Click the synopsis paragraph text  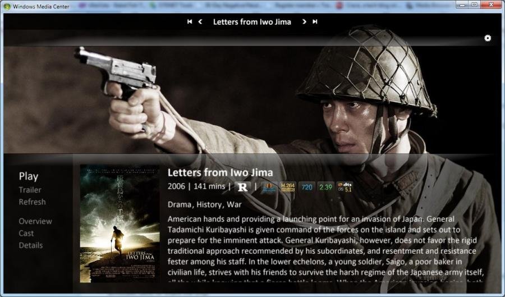pos(325,248)
